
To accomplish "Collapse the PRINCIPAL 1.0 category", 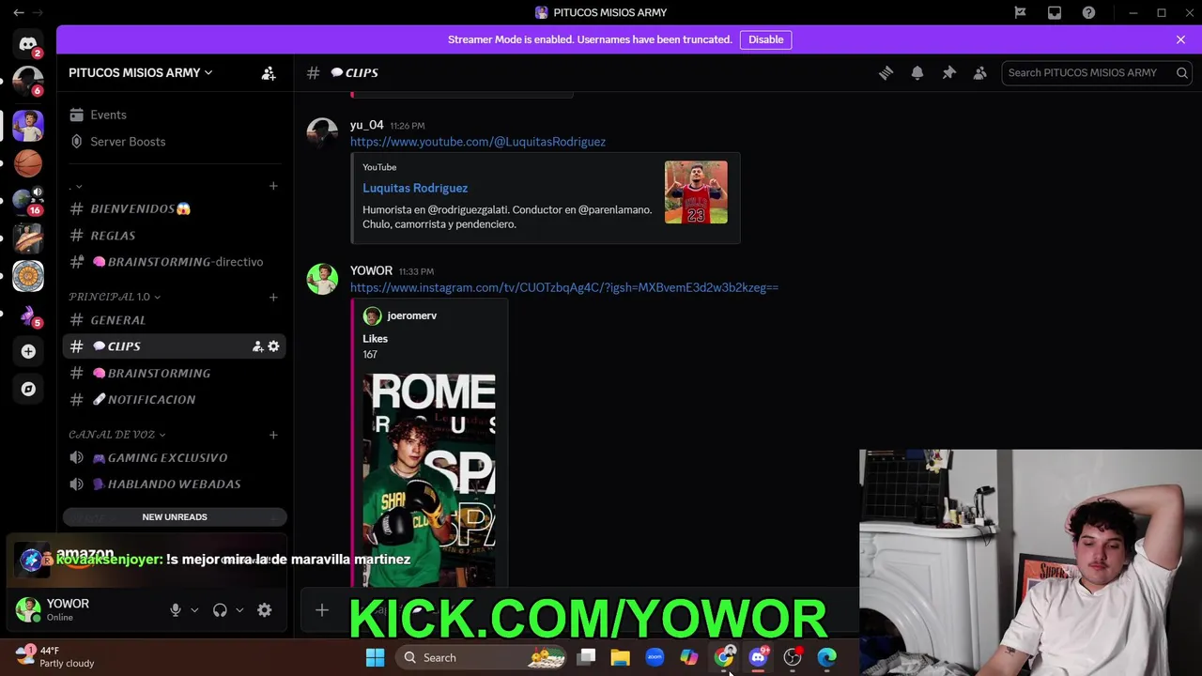I will click(114, 297).
